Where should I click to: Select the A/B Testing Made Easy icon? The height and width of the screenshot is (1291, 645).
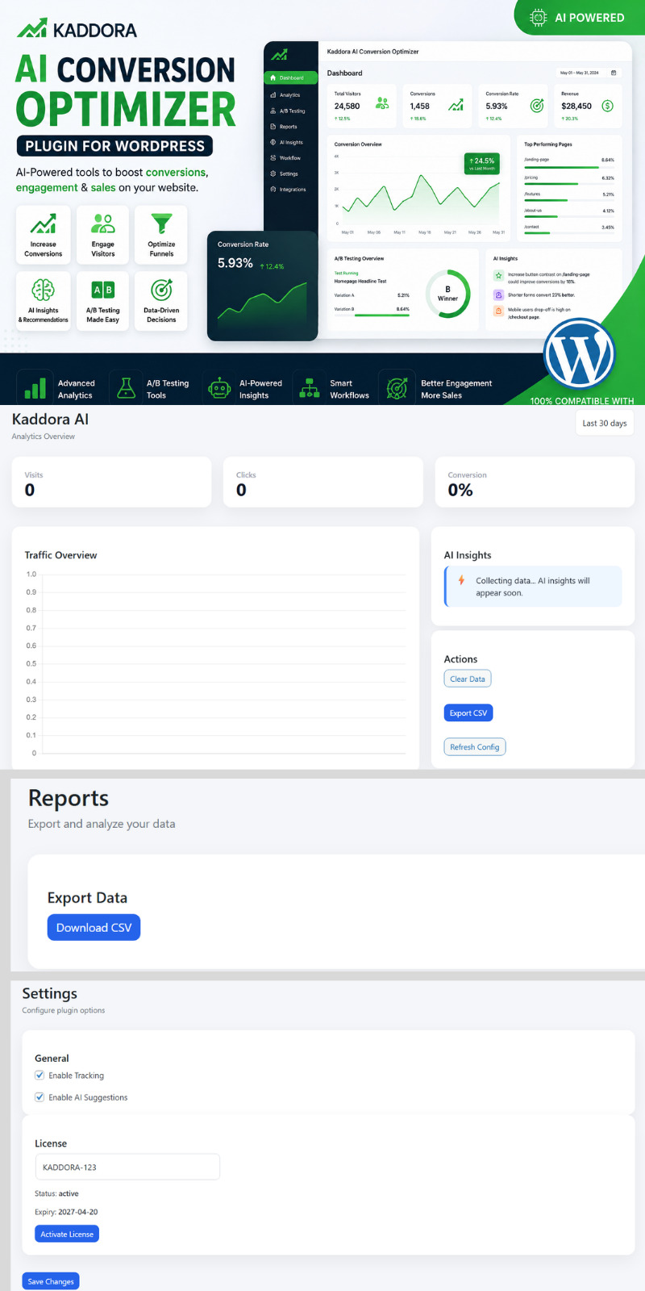point(103,290)
